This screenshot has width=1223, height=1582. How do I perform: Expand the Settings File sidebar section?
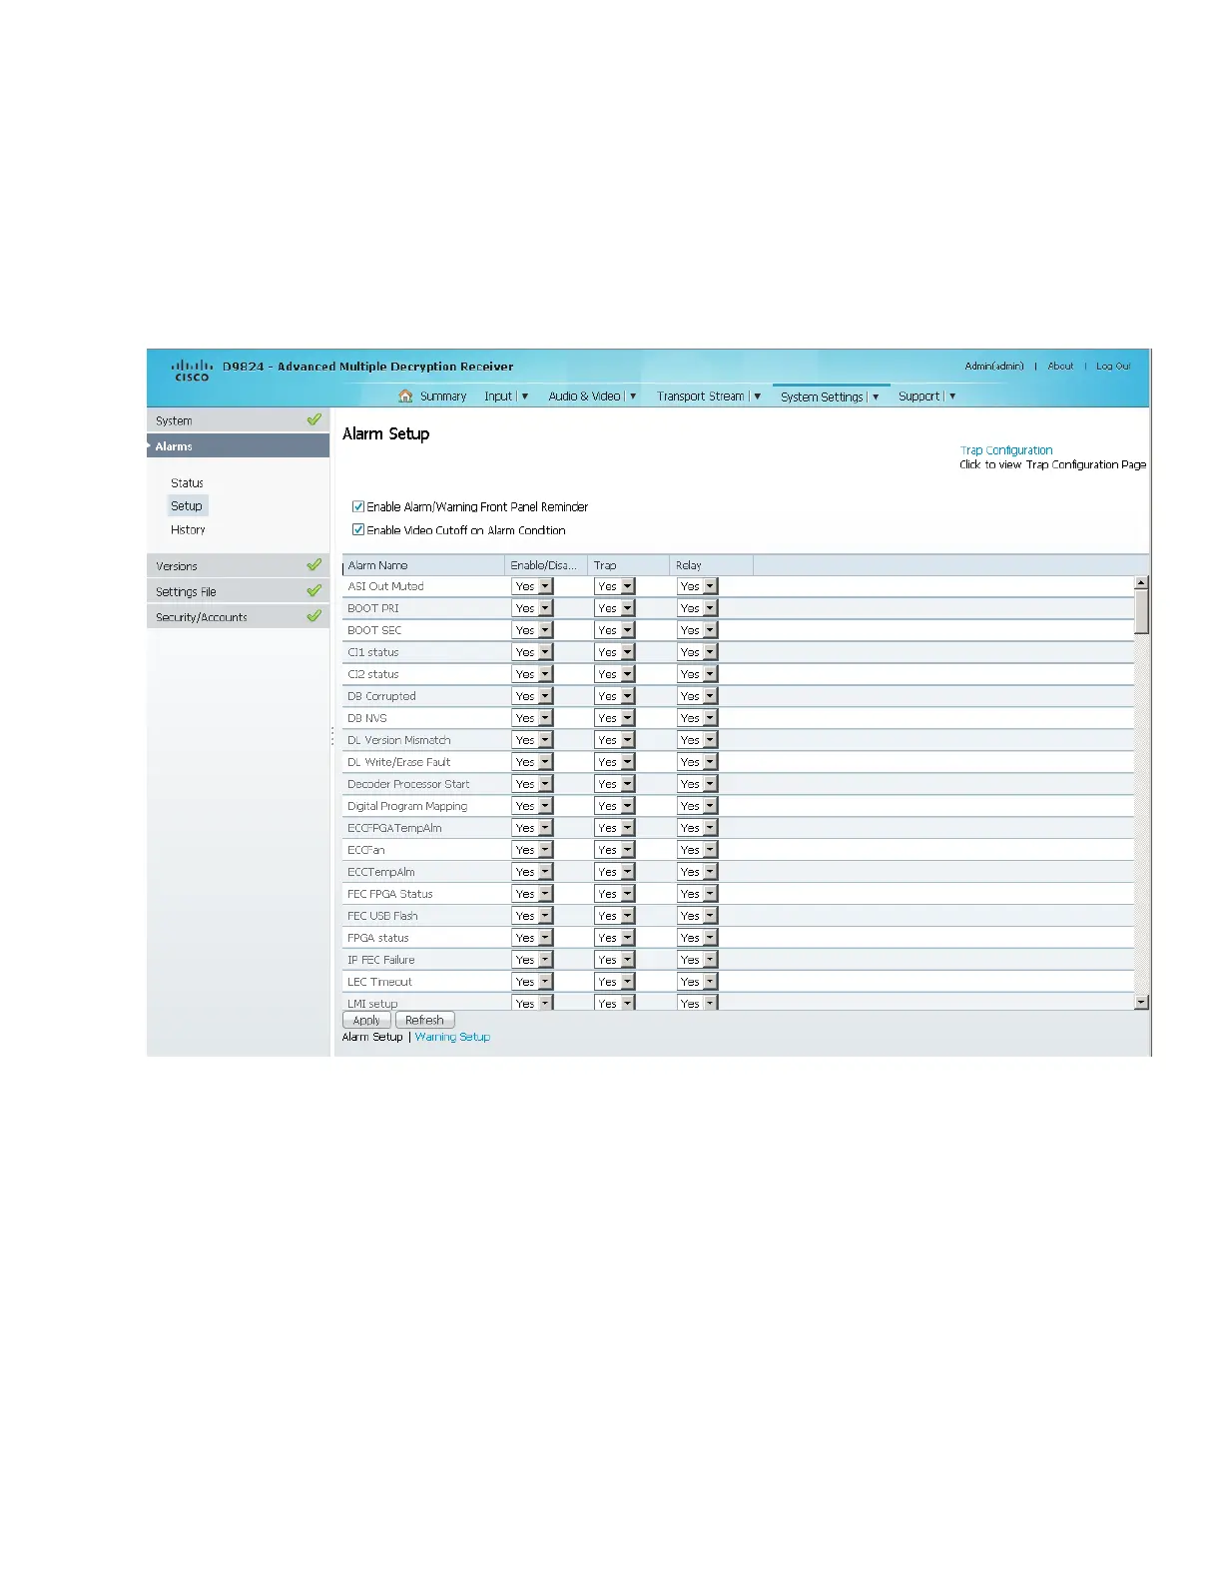238,591
